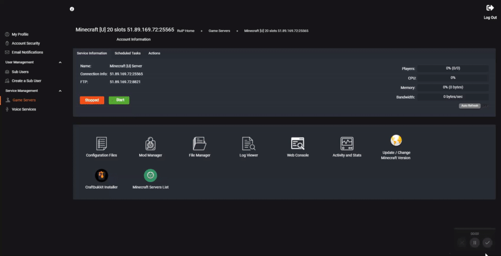Screen dimensions: 501x256
Task: Click the Account Security lock icon
Action: (x=7, y=43)
